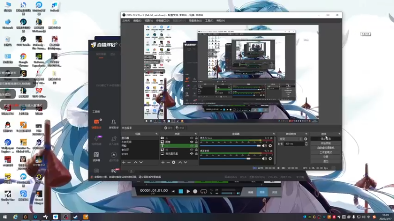Viewport: 394px width, 221px height.
Task: Click stop button in DAW transport bar
Action: click(x=181, y=192)
